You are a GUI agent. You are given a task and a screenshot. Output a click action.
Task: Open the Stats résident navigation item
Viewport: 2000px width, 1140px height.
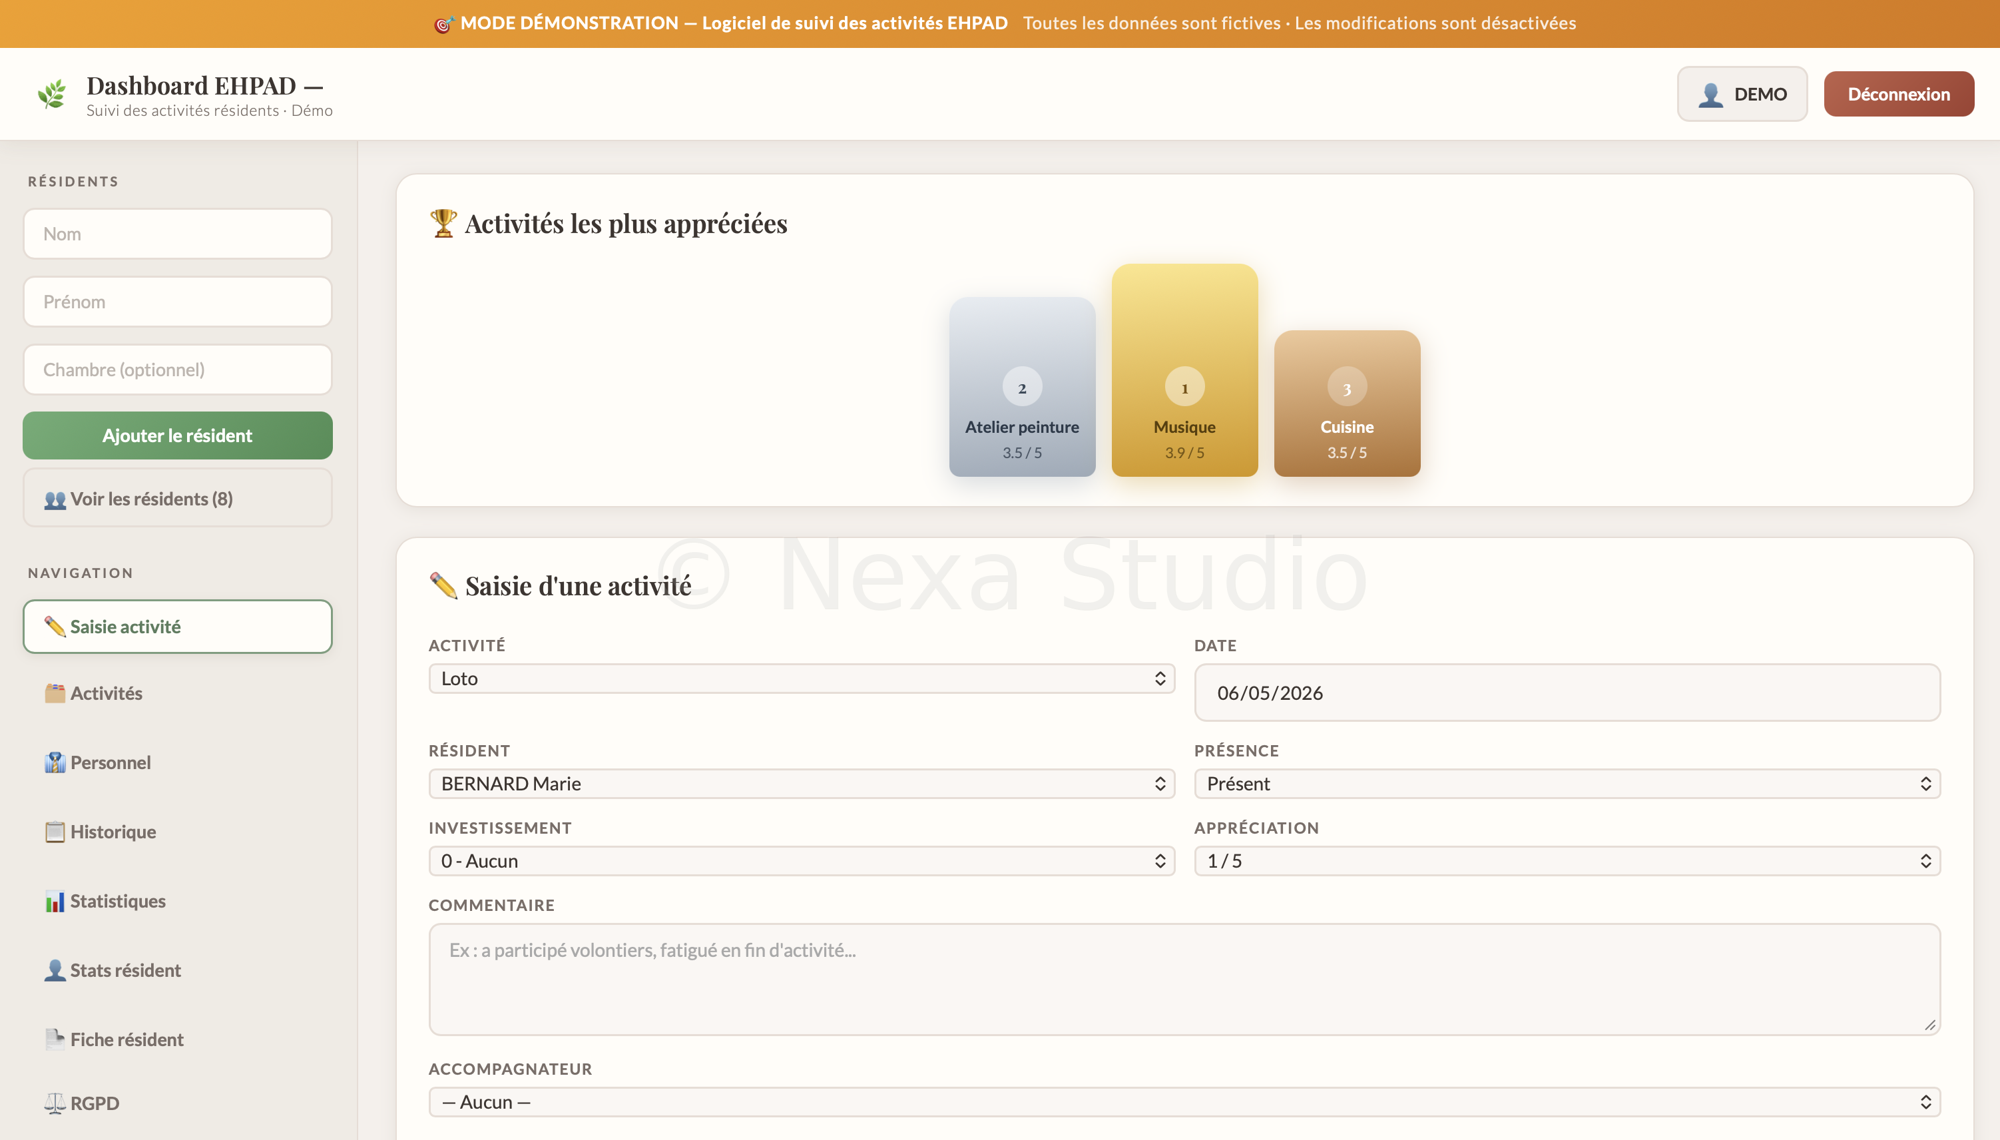[178, 970]
